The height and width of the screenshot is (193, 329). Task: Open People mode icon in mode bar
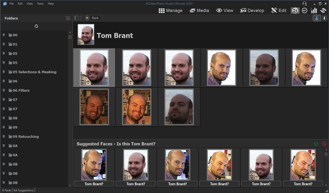295,11
